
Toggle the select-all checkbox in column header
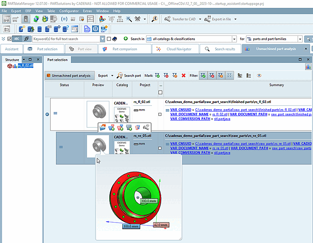(161, 92)
